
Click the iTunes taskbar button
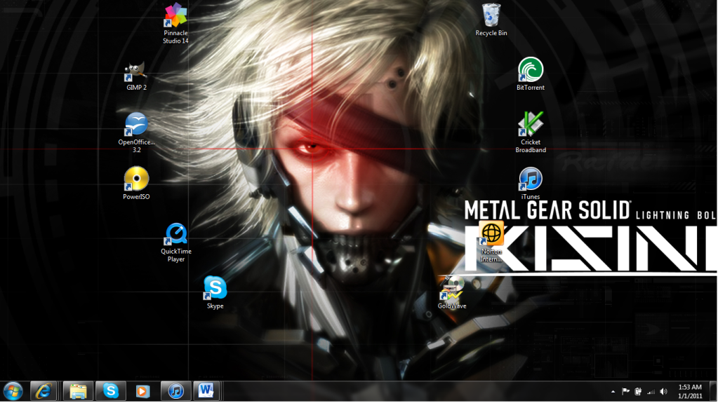[x=176, y=392]
